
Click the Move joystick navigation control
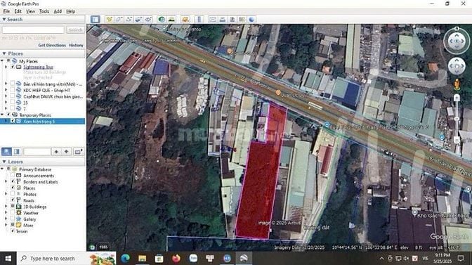457,66
